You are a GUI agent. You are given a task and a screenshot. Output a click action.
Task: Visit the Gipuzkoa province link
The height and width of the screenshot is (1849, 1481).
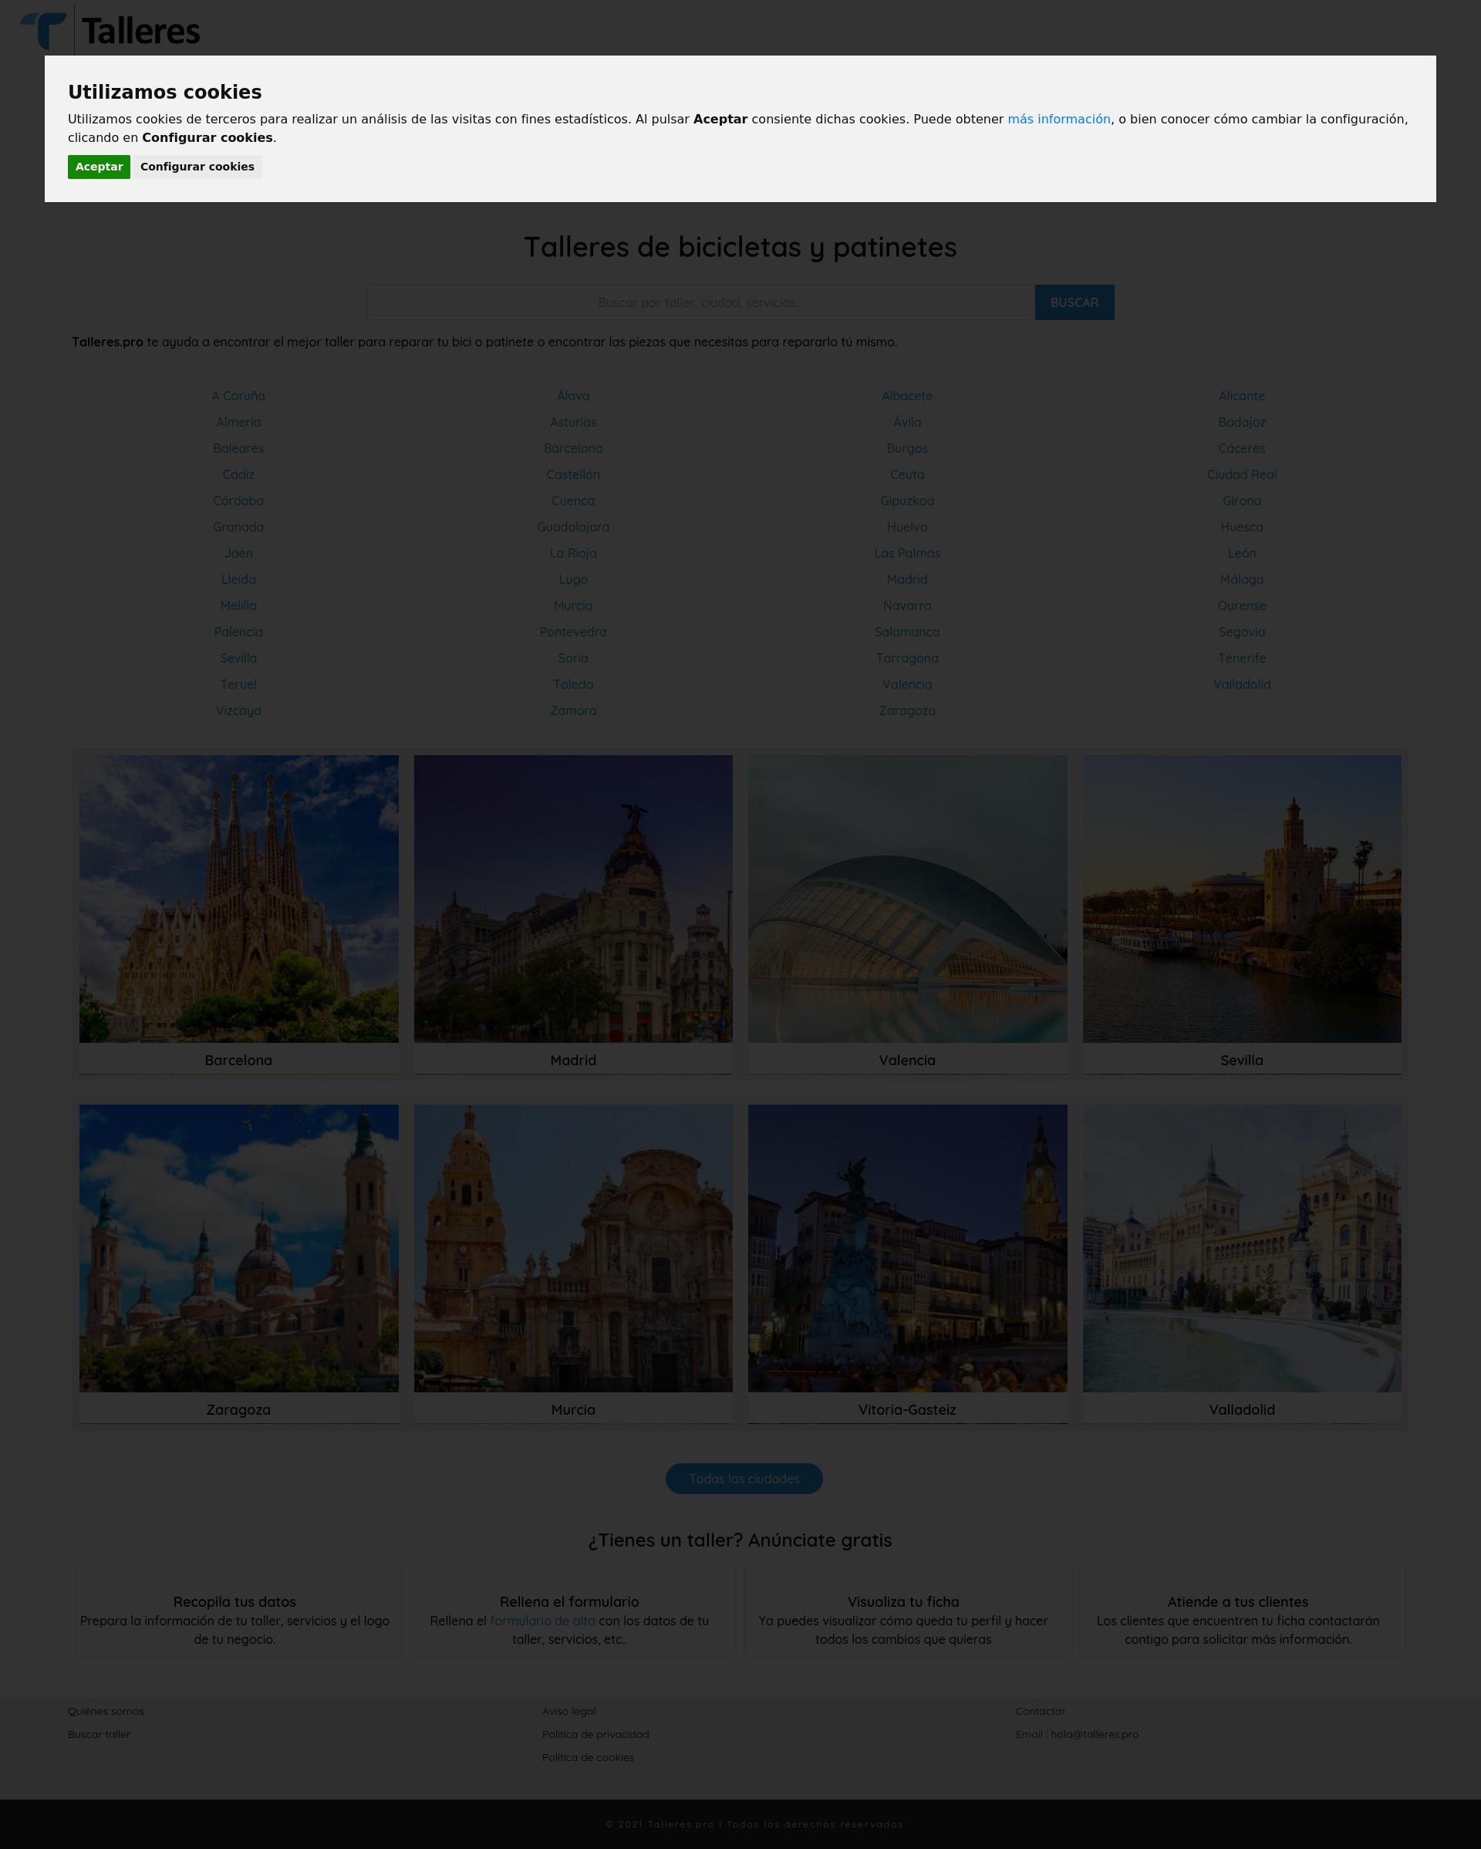coord(906,501)
